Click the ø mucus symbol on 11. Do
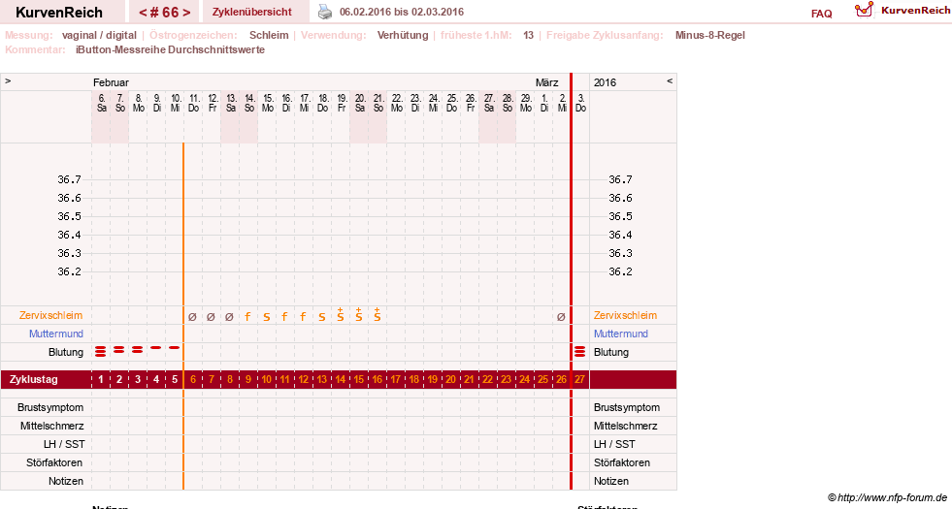Image resolution: width=952 pixels, height=509 pixels. pyautogui.click(x=192, y=316)
